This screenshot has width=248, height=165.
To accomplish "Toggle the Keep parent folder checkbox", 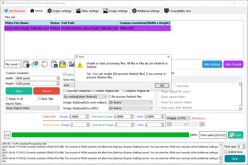I will [x=159, y=97].
